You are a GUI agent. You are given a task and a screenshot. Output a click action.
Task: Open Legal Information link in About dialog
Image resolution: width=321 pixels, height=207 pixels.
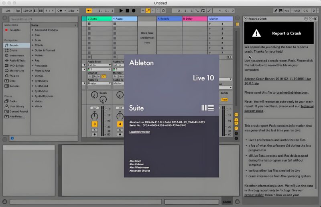tap(140, 132)
